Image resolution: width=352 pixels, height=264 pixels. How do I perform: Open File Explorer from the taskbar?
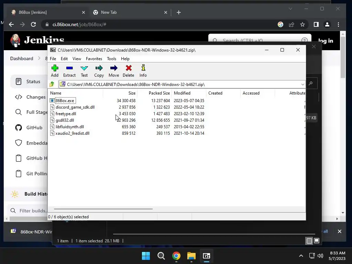pos(191,256)
